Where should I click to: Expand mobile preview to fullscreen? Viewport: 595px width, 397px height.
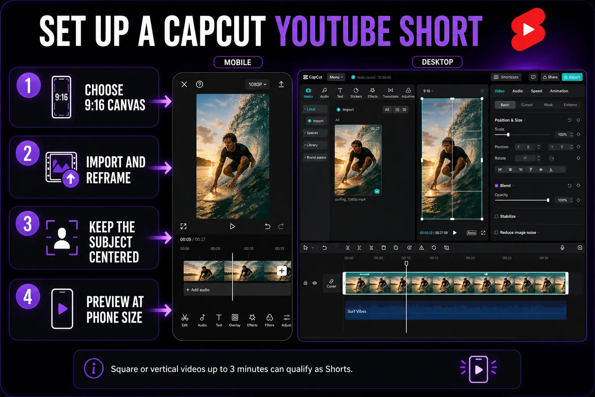[184, 226]
